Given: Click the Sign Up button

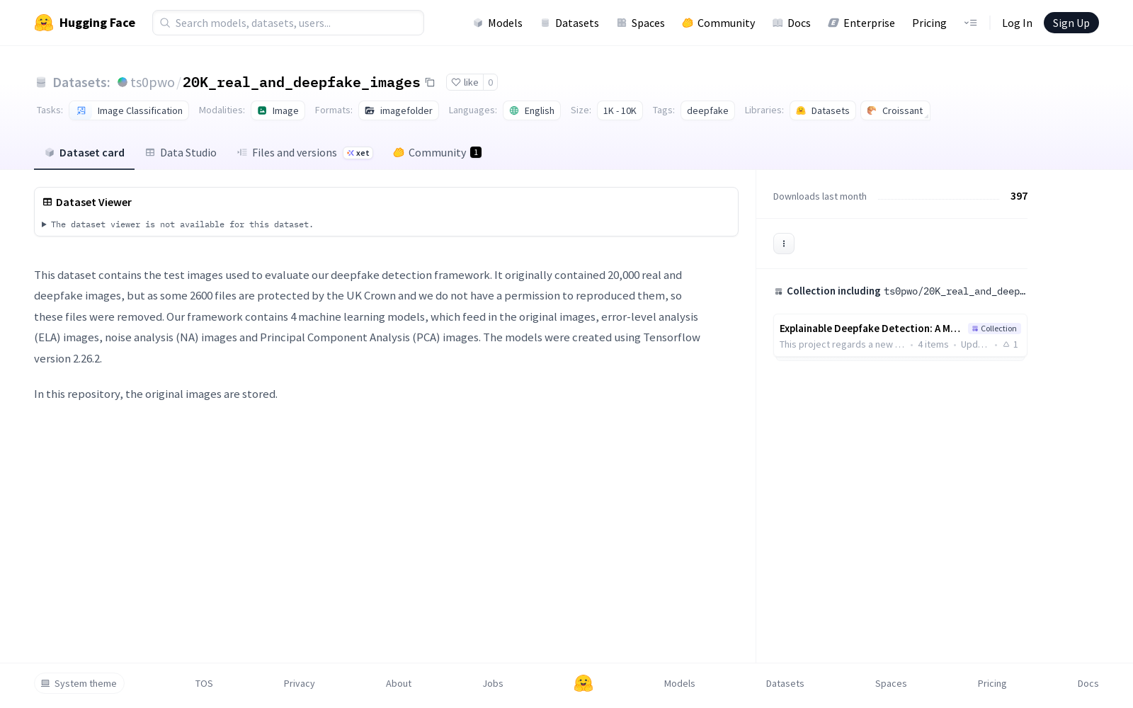Looking at the screenshot, I should (1071, 23).
